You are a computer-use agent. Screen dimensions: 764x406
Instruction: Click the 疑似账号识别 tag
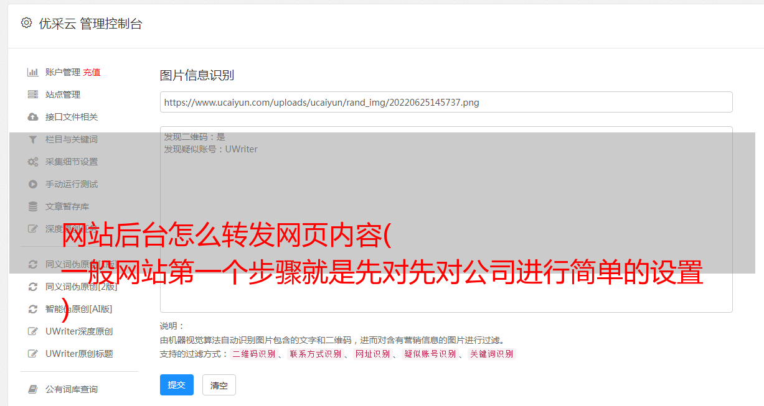point(430,354)
